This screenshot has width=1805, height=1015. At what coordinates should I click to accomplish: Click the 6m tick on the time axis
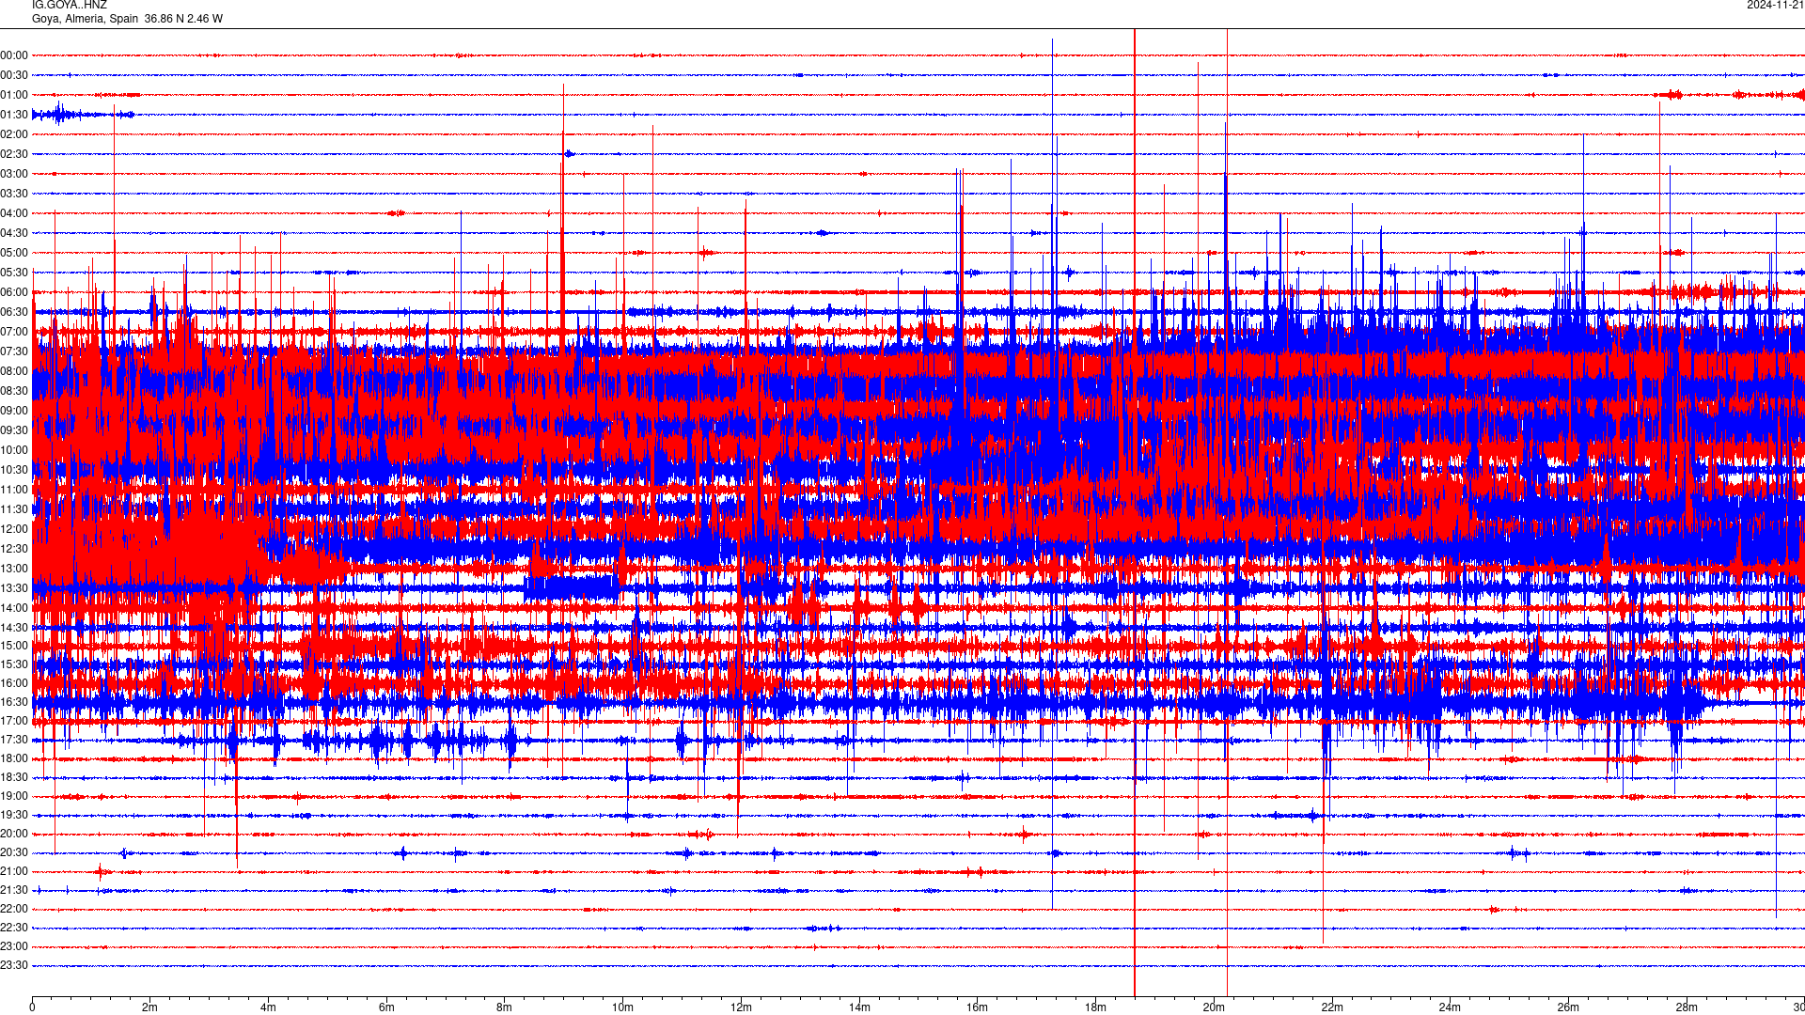(x=386, y=1007)
